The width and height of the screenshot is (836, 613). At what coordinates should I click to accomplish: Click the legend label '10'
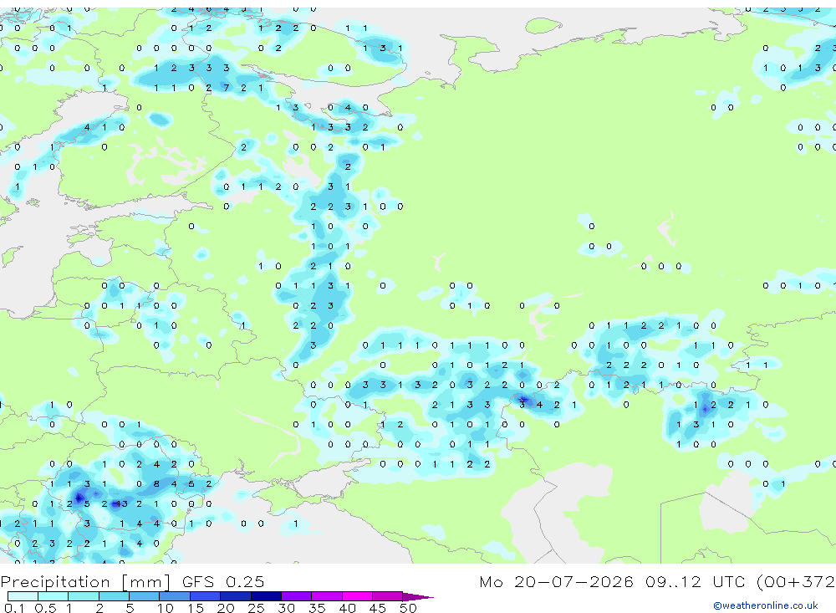(x=166, y=608)
